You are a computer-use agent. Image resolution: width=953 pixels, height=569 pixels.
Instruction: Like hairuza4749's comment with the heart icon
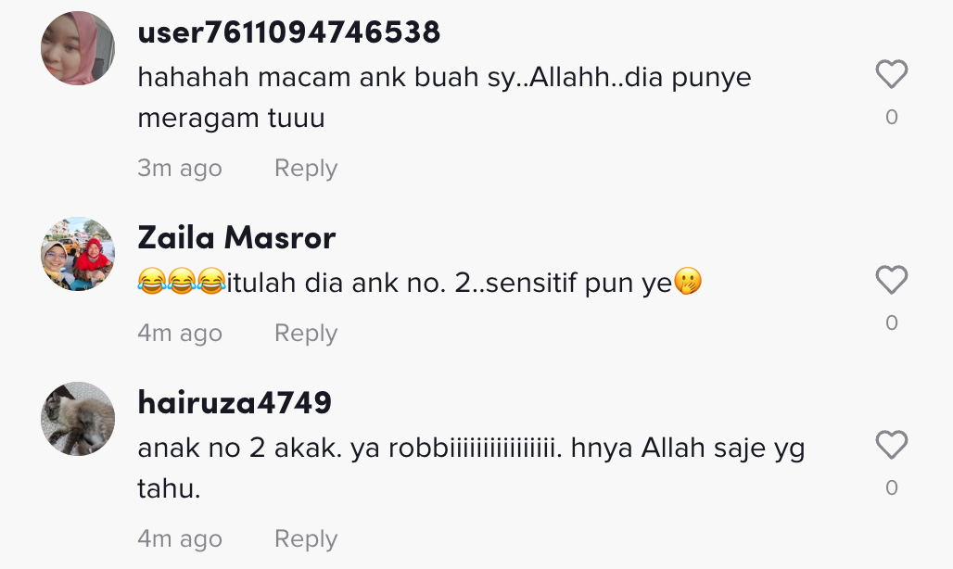pyautogui.click(x=892, y=445)
